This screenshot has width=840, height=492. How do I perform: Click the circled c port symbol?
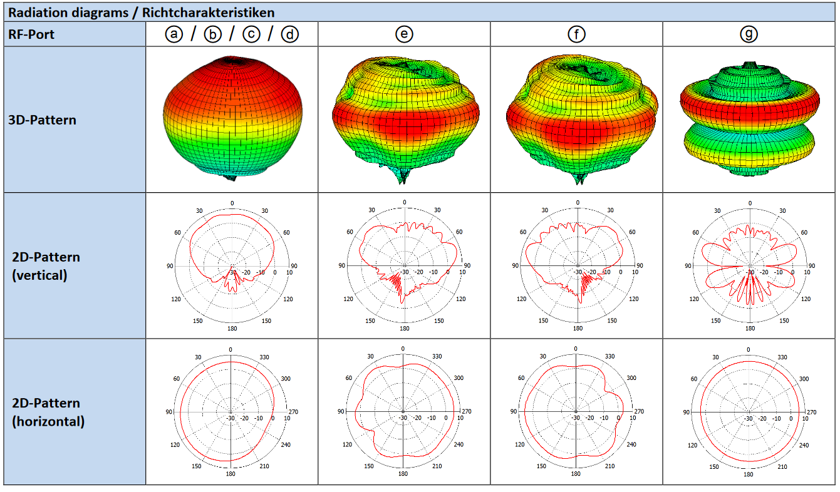click(251, 35)
